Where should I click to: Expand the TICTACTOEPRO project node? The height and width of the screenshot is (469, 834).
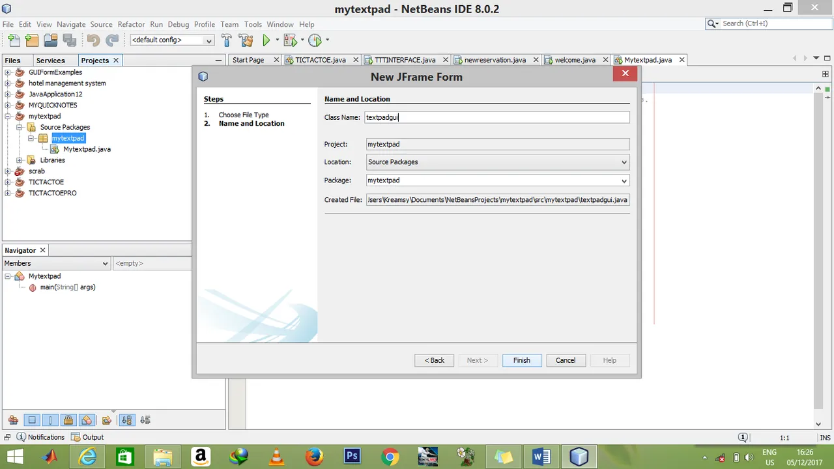coord(8,193)
